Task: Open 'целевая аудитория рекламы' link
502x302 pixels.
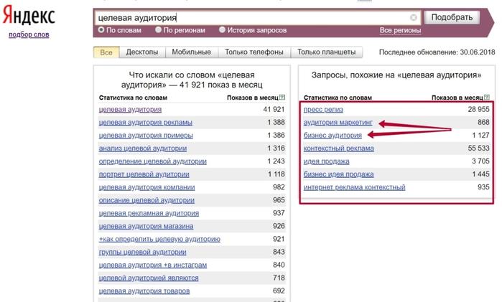Action: click(x=145, y=123)
